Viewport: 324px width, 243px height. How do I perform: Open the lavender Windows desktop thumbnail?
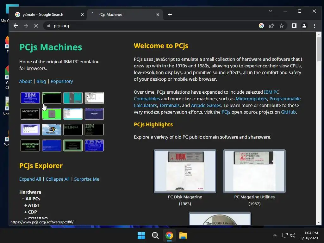(x=30, y=129)
